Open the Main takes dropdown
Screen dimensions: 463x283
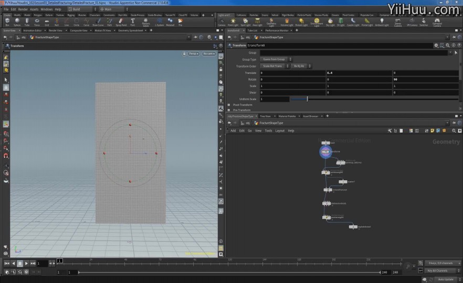click(114, 9)
